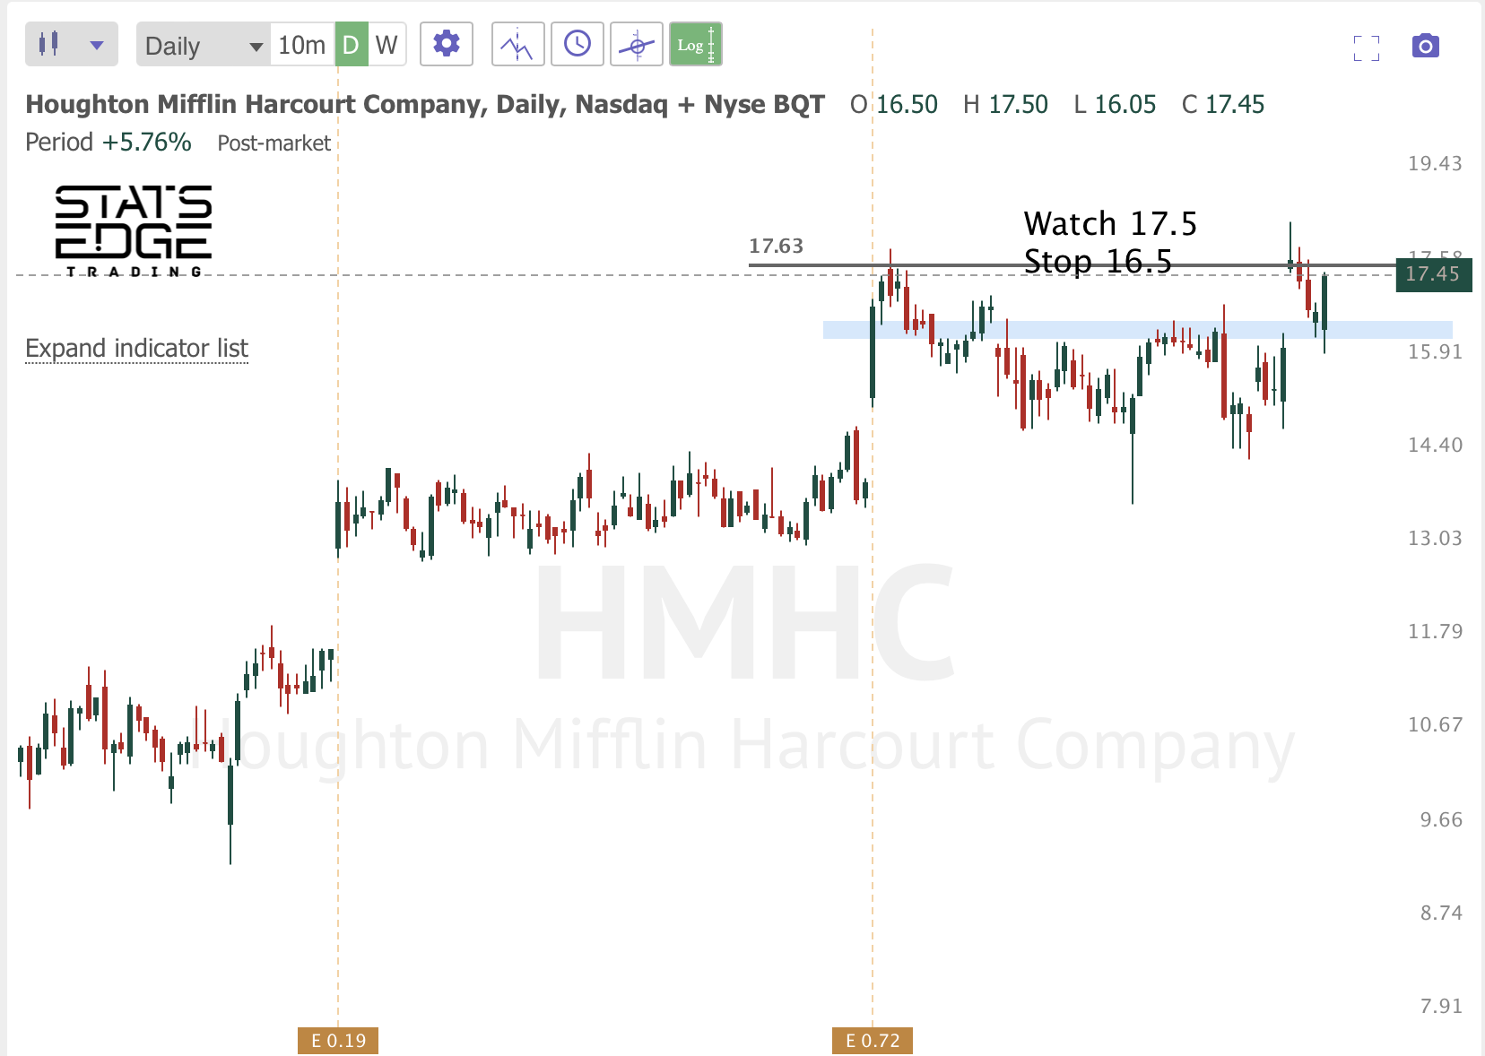Click the Expand indicator list link
This screenshot has width=1485, height=1056.
[136, 348]
